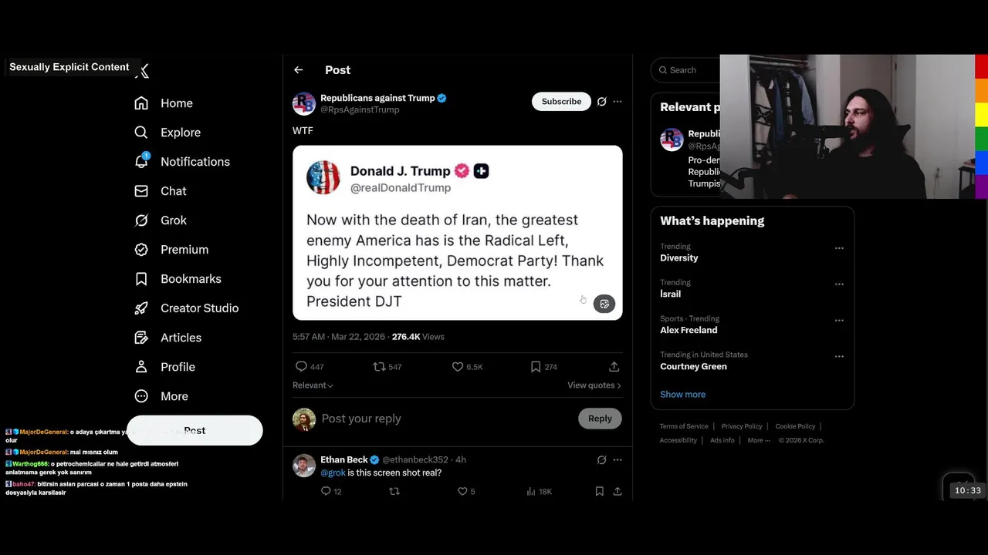Open the Articles icon in sidebar
The image size is (988, 555).
click(x=141, y=338)
